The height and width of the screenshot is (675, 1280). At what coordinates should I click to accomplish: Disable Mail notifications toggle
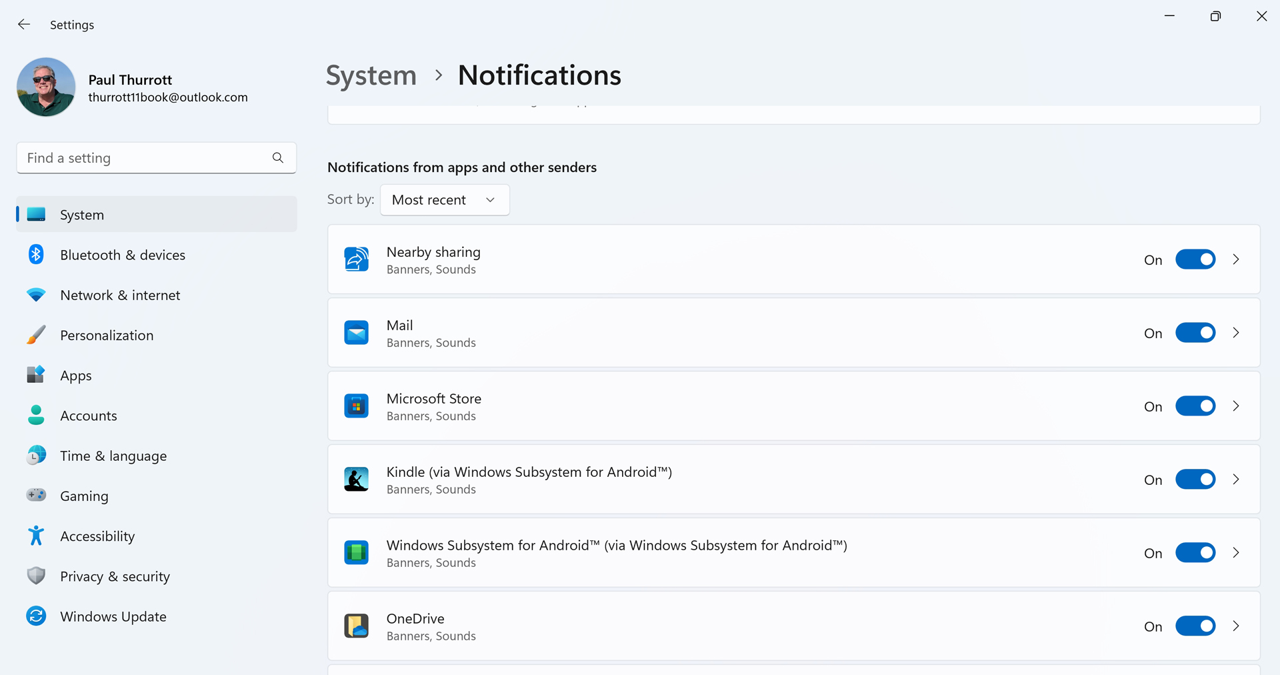pos(1195,333)
